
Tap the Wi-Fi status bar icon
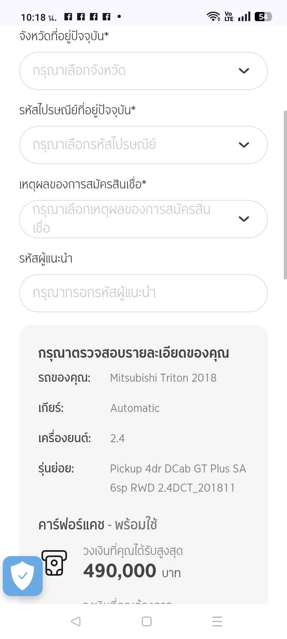[213, 16]
